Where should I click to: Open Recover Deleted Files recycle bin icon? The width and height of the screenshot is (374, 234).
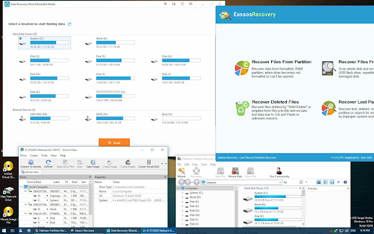242,108
